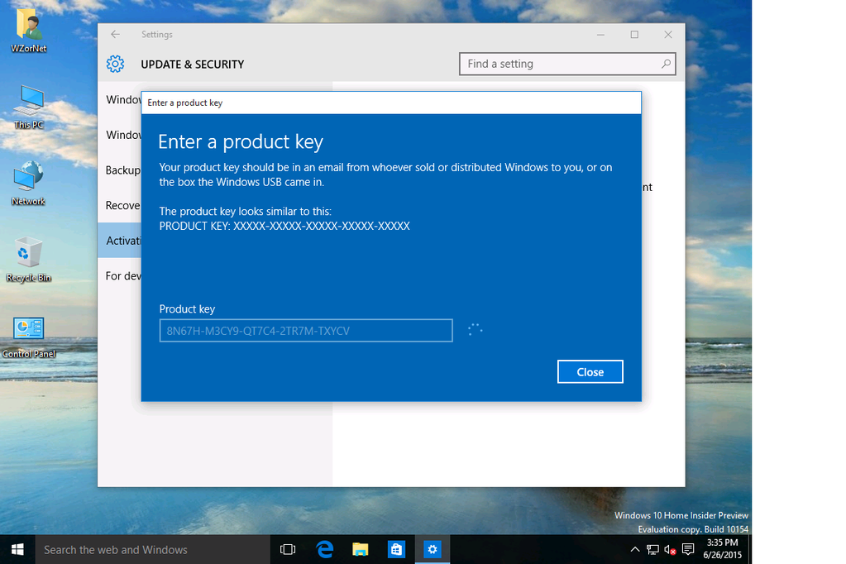Click the 'UPDATE & SECURITY' heading text
This screenshot has width=846, height=564.
[193, 65]
